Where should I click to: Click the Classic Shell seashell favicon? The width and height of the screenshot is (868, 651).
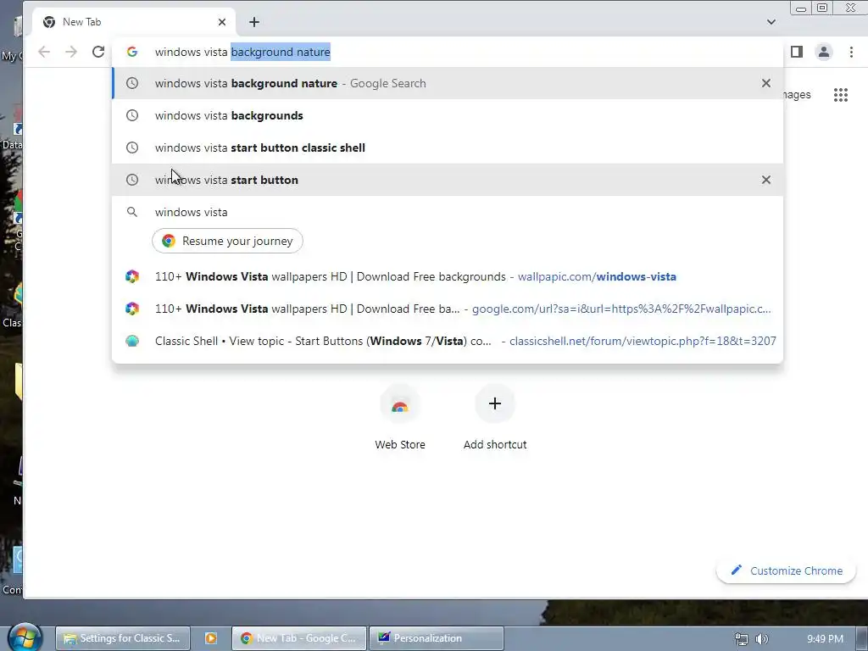pyautogui.click(x=131, y=341)
